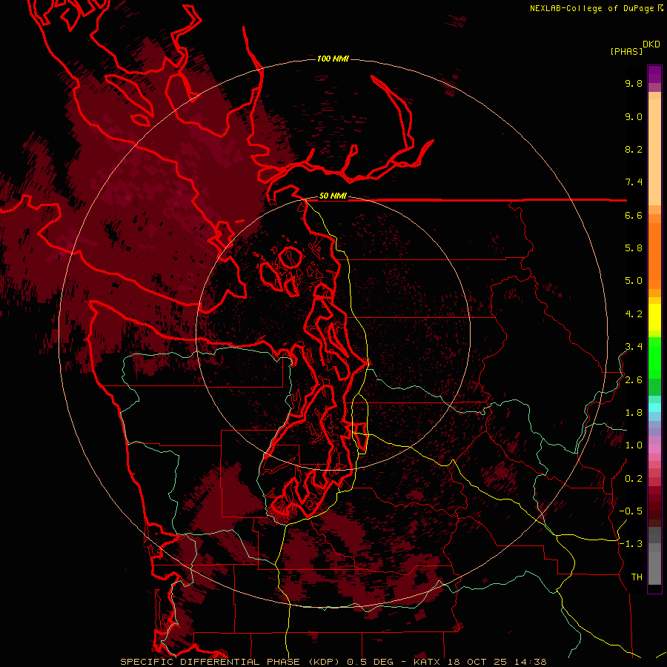Click the 50 NMI range ring label
Image resolution: width=667 pixels, height=667 pixels.
click(x=333, y=196)
